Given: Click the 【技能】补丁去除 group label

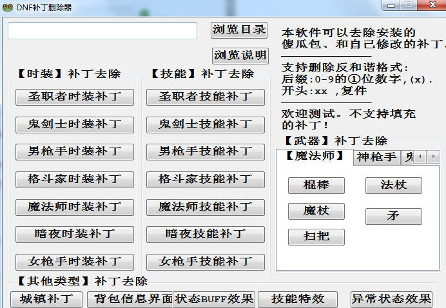Looking at the screenshot, I should pos(202,74).
